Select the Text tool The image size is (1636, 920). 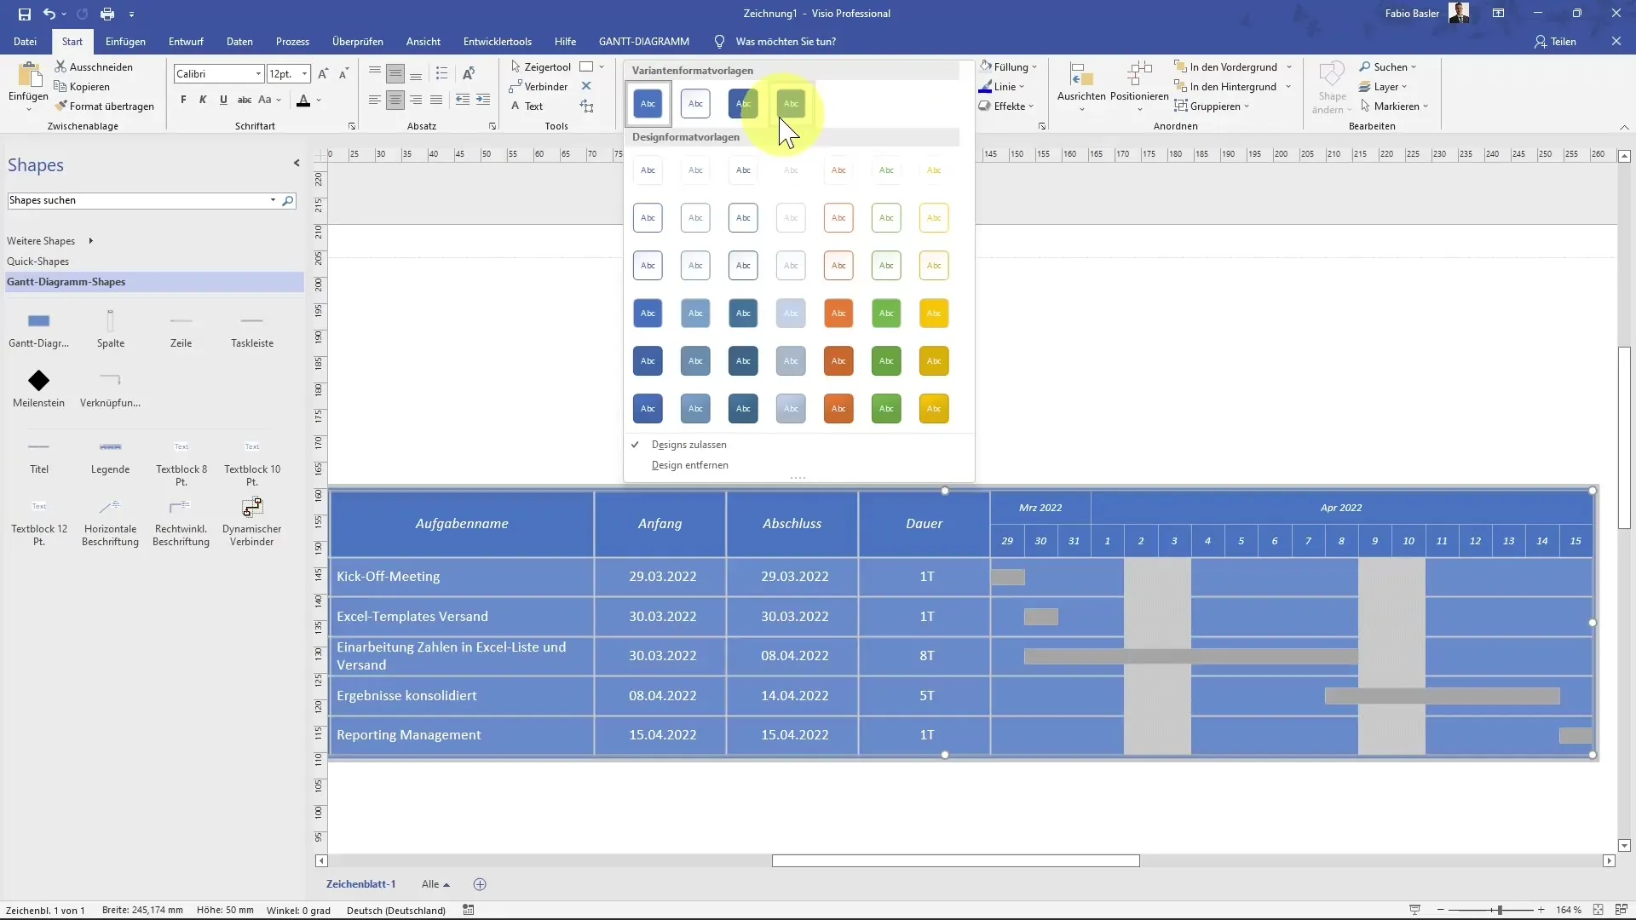pos(527,106)
